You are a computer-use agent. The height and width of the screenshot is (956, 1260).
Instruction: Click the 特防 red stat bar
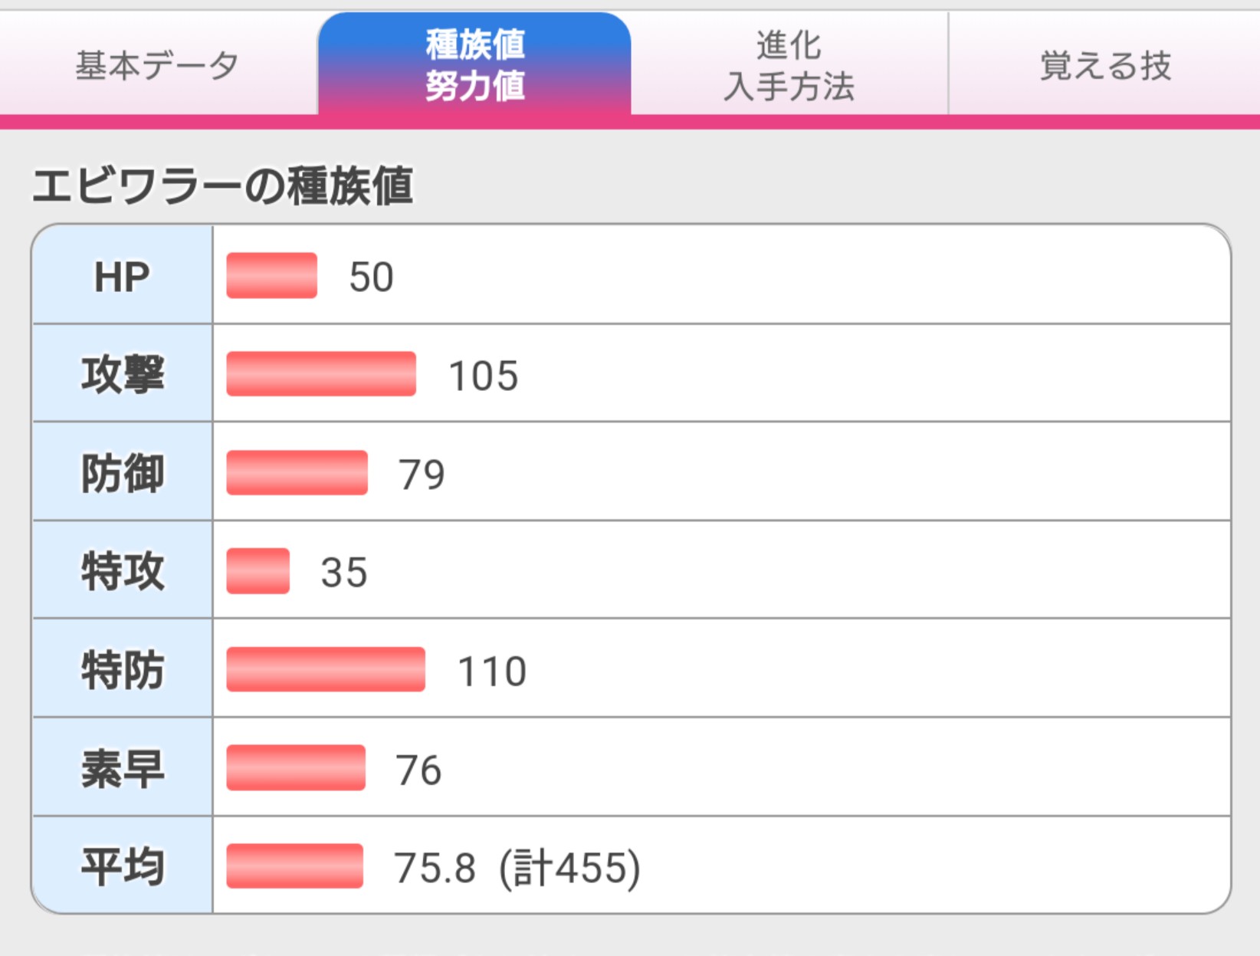pyautogui.click(x=326, y=669)
